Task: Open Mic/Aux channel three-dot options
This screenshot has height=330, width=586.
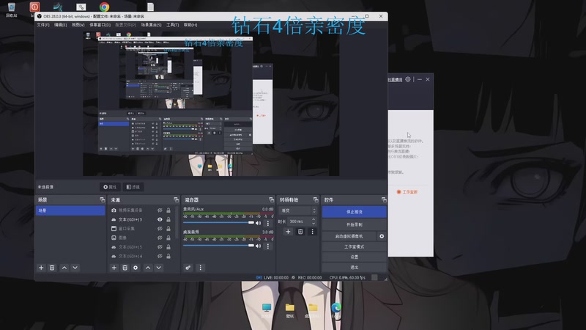Action: (267, 223)
